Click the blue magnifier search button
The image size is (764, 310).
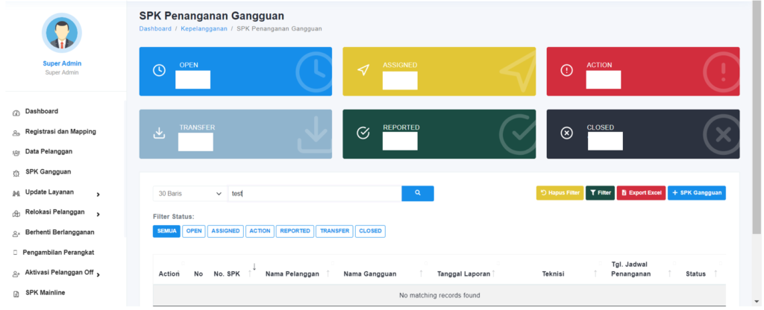tap(418, 193)
